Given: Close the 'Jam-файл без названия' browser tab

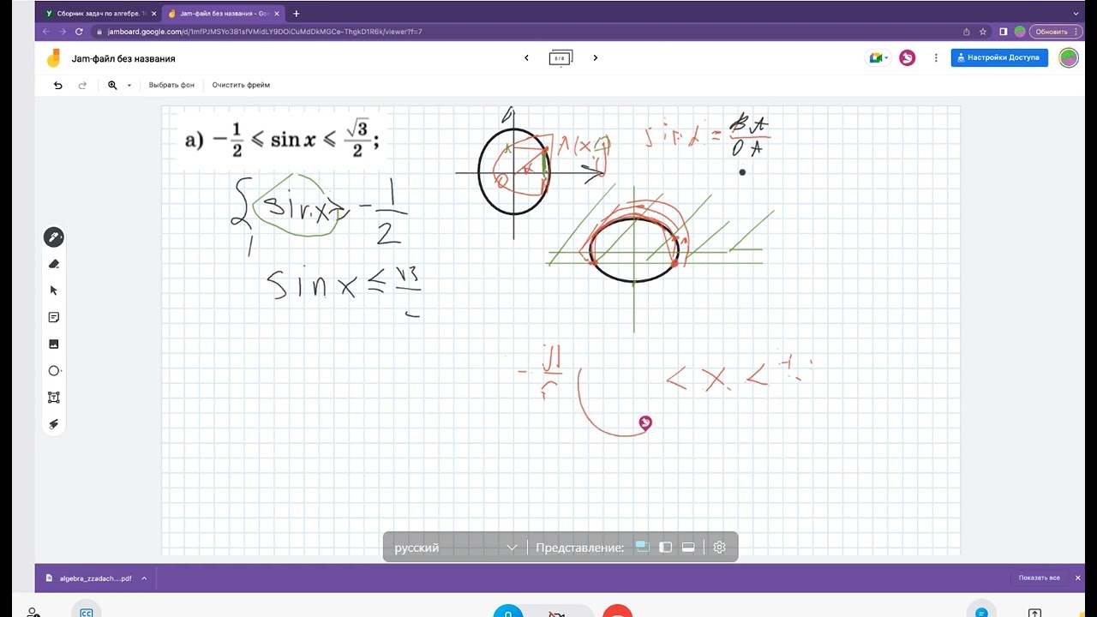Looking at the screenshot, I should click(x=278, y=14).
